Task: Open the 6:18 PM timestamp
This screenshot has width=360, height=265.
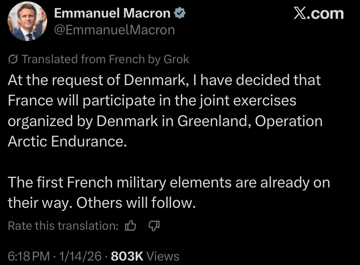Action: 29,256
